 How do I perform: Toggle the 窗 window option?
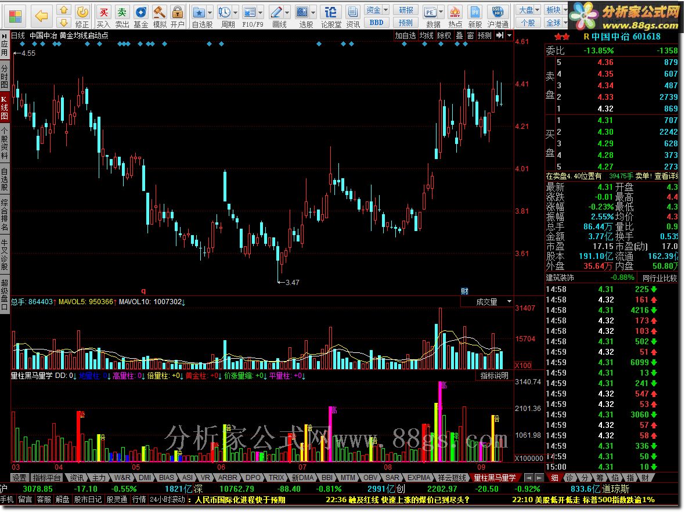[470, 35]
